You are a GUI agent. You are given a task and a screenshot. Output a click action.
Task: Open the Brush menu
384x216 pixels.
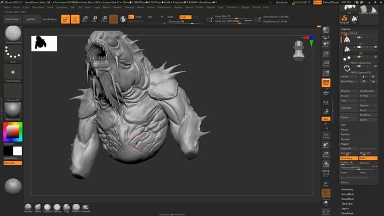click(17, 7)
